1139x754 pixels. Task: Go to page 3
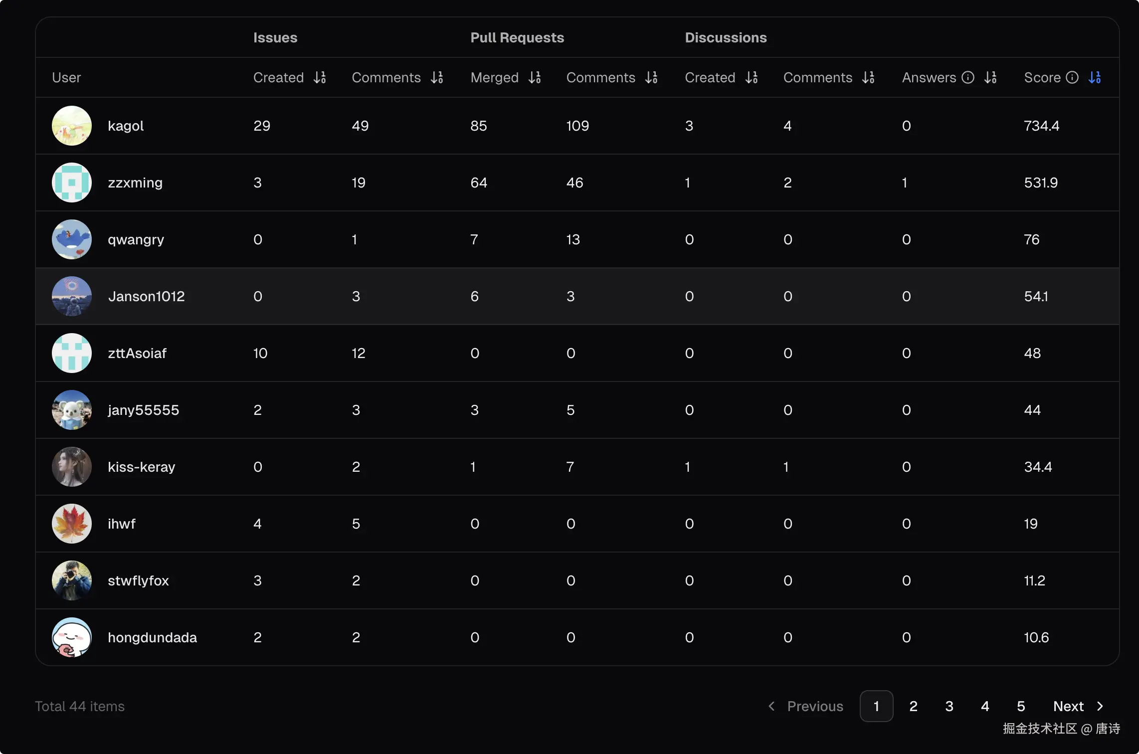[x=949, y=706]
